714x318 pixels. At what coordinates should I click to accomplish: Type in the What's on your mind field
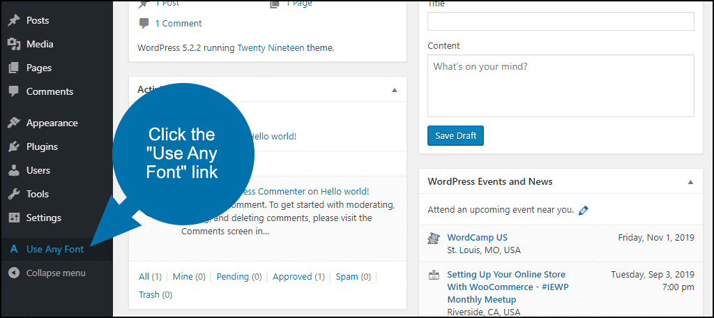click(561, 86)
